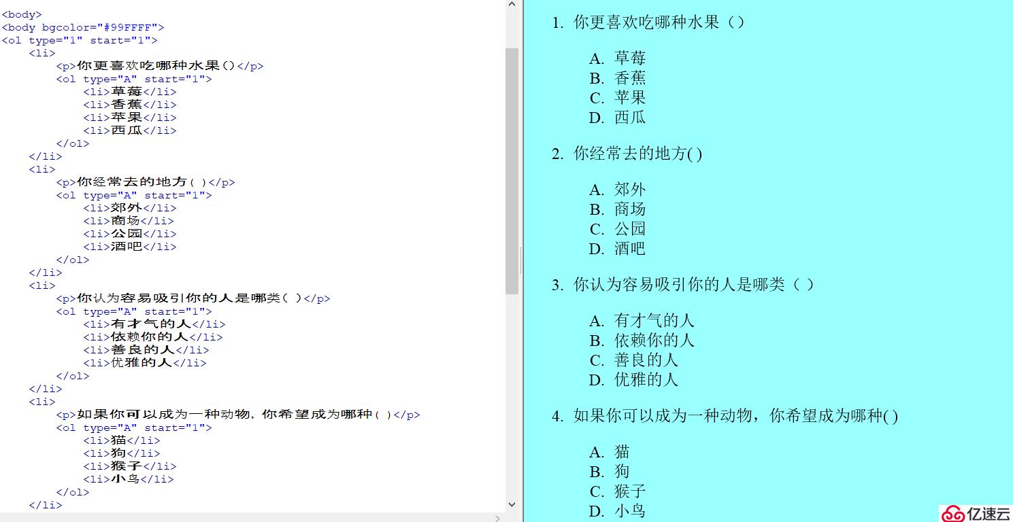The height and width of the screenshot is (522, 1013).
Task: Click the body bgcolor="#99FFFF" code line
Action: tap(83, 27)
